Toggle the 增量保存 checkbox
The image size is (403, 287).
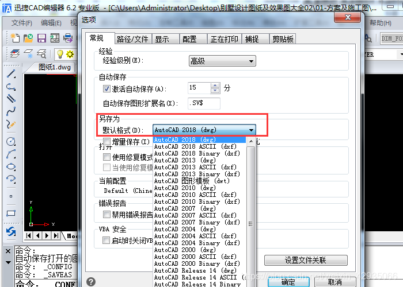[107, 141]
